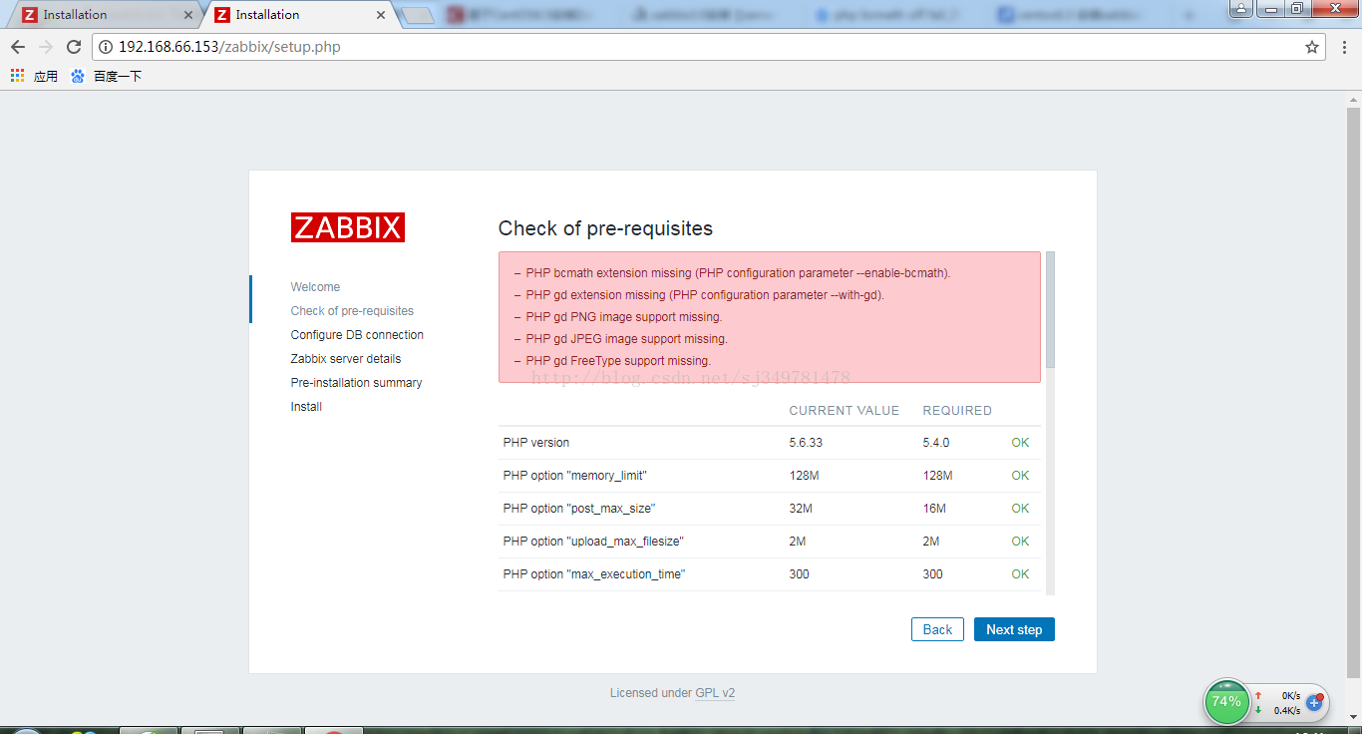
Task: Click the PHP option "post_max_size" row label
Action: click(579, 509)
